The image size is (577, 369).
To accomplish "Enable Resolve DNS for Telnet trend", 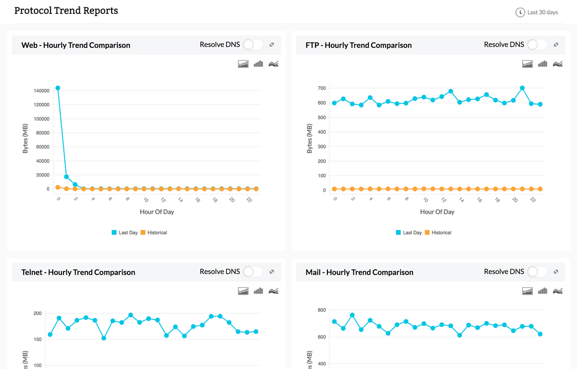I will tap(253, 272).
